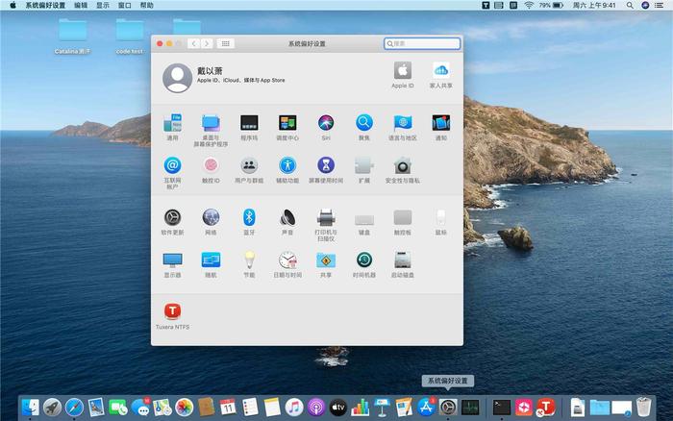The image size is (673, 421).
Task: Open Launchpad from the Dock
Action: tap(52, 408)
